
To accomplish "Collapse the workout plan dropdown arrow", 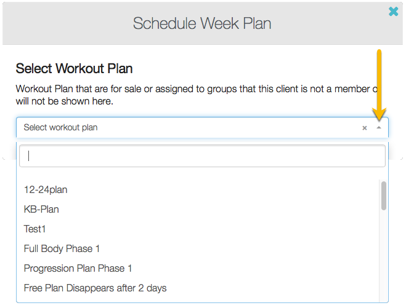I will pos(379,128).
